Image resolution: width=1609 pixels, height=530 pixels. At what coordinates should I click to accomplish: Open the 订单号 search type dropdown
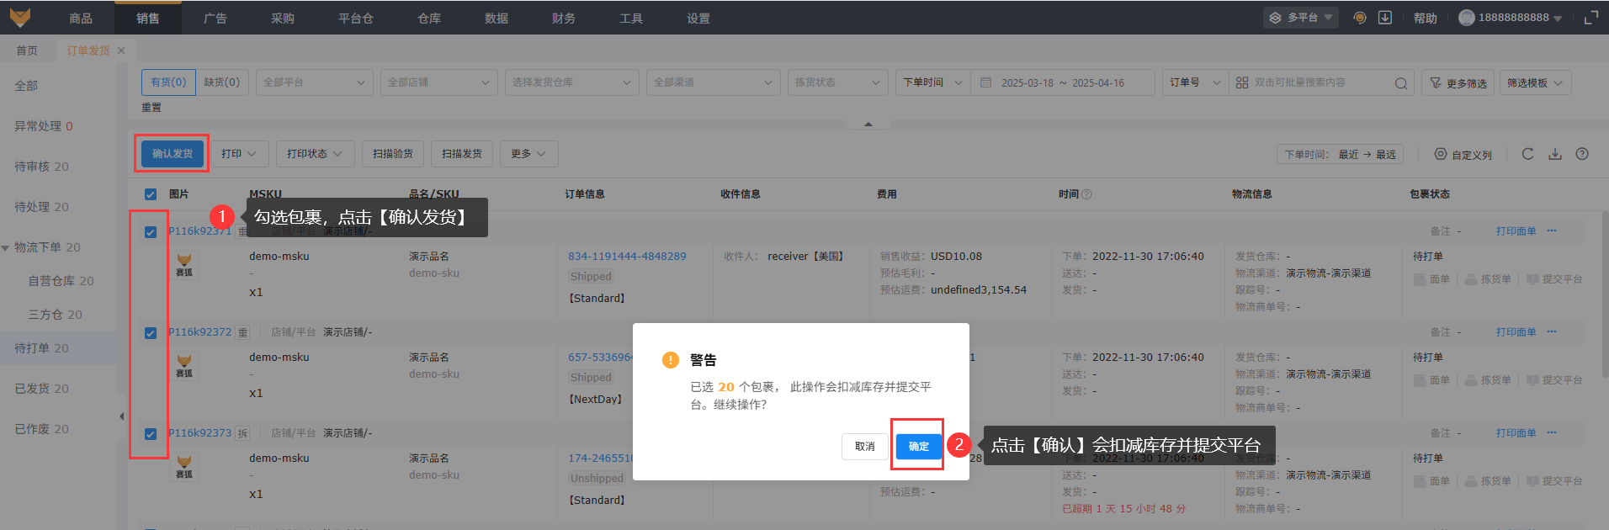[x=1195, y=82]
